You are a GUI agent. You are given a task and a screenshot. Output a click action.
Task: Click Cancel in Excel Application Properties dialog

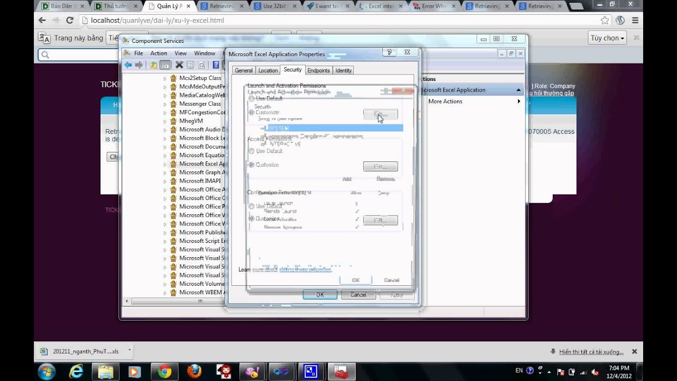358,295
